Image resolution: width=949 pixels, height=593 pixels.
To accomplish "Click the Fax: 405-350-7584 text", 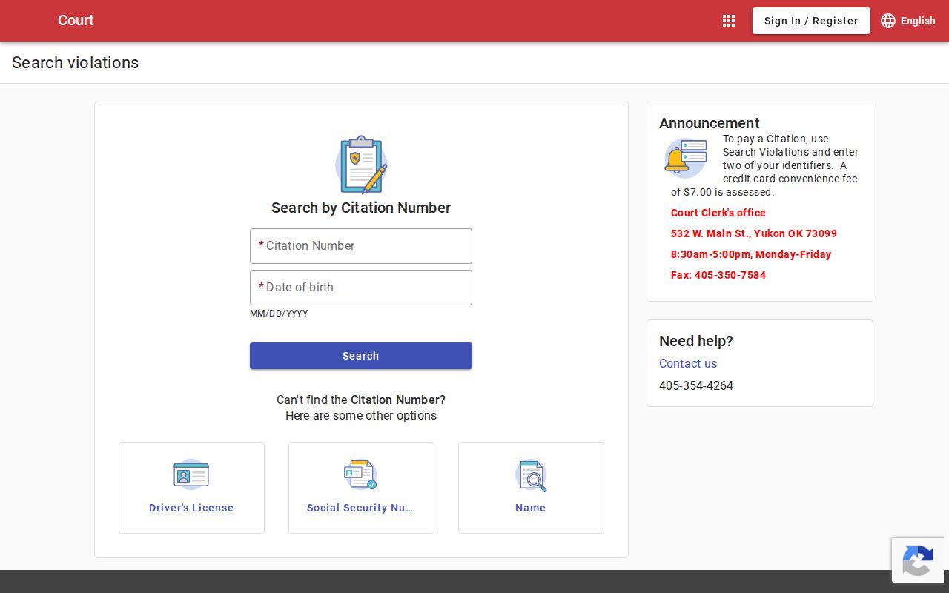I will [x=718, y=275].
